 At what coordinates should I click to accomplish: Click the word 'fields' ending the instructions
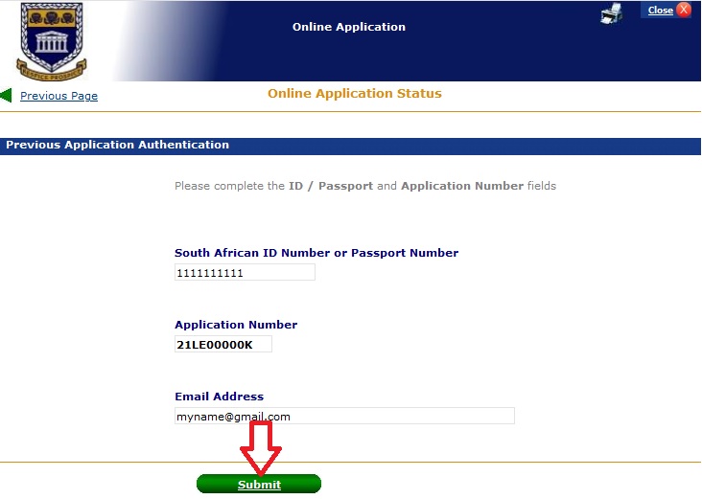[542, 186]
